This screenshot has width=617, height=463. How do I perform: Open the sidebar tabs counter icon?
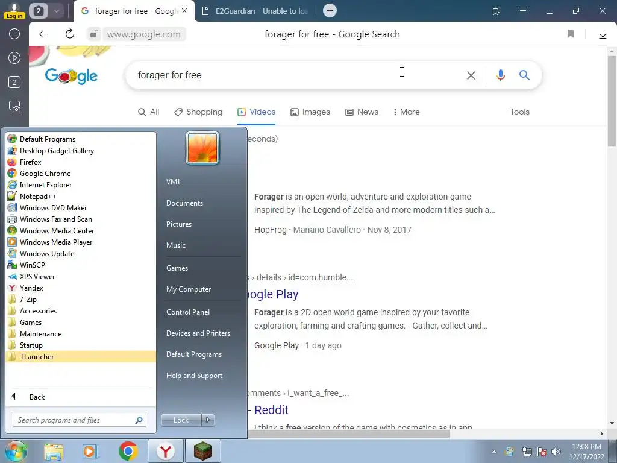click(x=14, y=82)
